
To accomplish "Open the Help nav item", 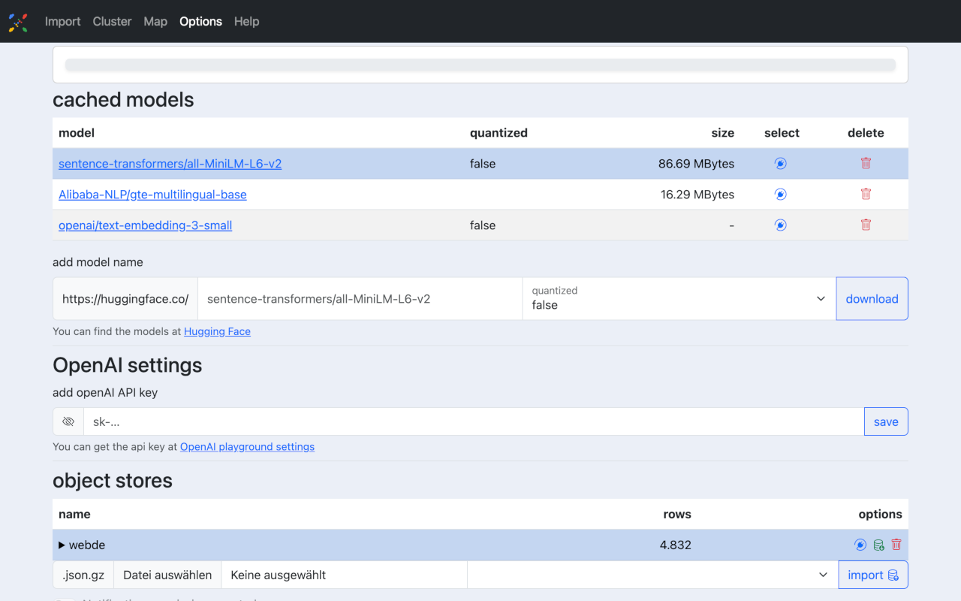I will point(246,21).
